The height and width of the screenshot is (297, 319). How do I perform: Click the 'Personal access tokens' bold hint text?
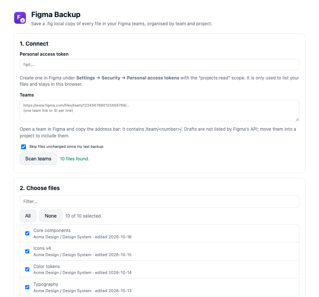pyautogui.click(x=153, y=78)
